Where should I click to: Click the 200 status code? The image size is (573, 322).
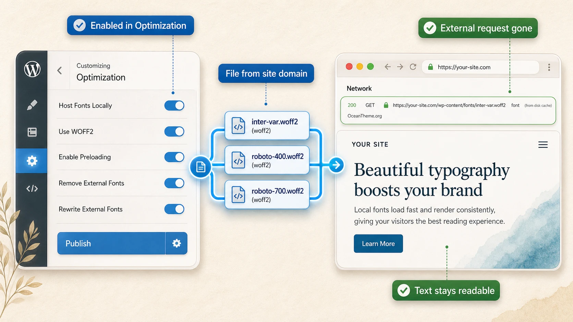coord(352,105)
